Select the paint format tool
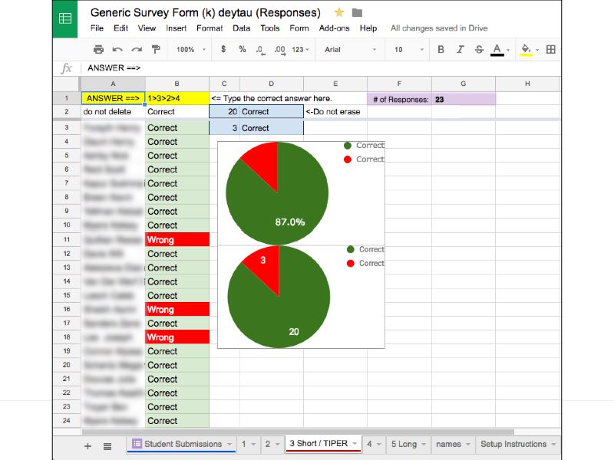Image resolution: width=614 pixels, height=460 pixels. point(156,49)
